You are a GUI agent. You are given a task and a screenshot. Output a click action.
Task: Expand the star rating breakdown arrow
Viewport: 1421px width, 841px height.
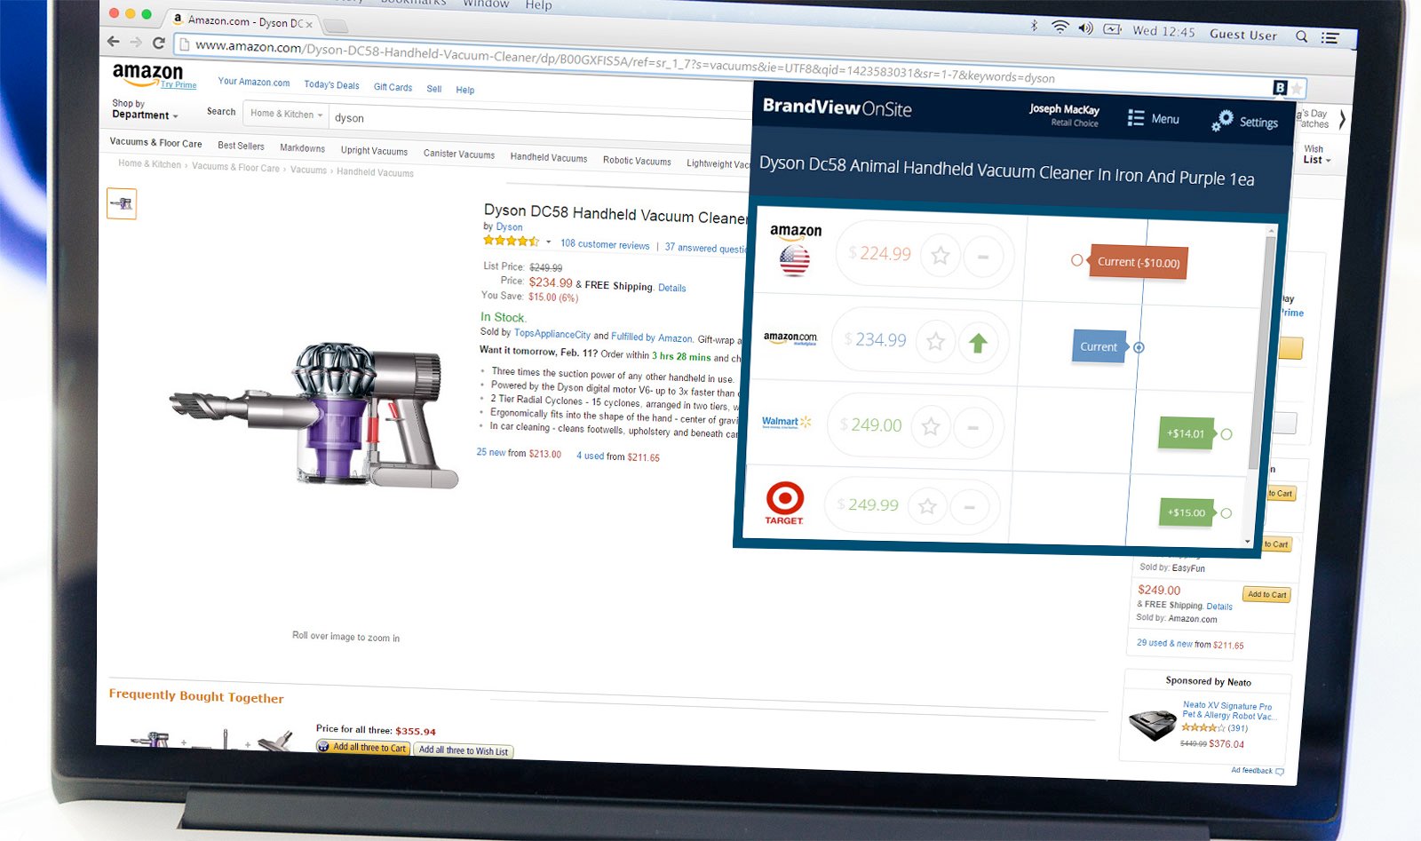[548, 242]
